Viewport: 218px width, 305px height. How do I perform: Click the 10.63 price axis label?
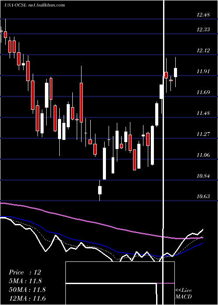point(203,196)
